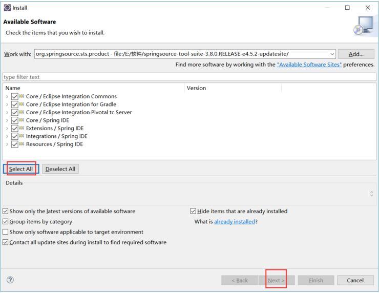Uncheck Resources / Spring IDE checkbox
Screen dimensions: 379x293
point(14,144)
